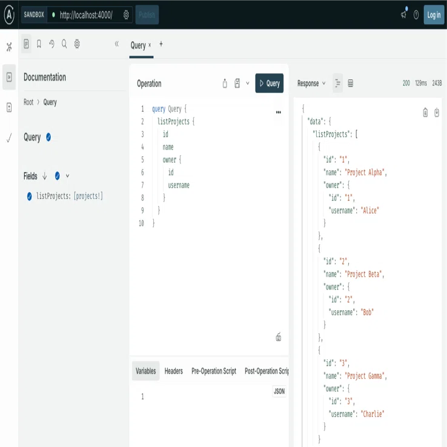Click the SANDBOX label

[x=34, y=15]
